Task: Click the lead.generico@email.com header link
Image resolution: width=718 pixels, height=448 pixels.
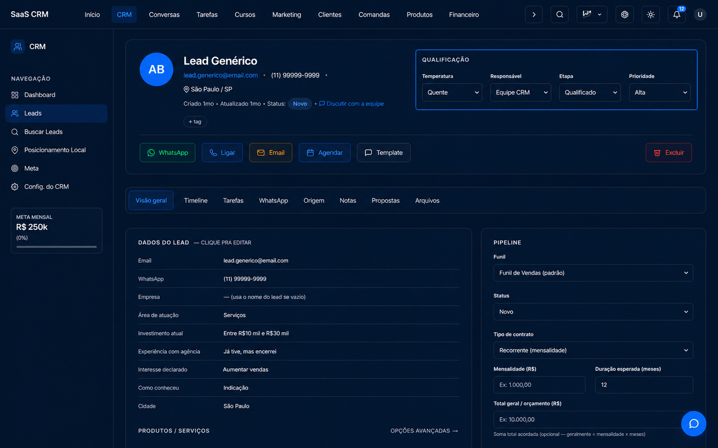Action: tap(221, 75)
